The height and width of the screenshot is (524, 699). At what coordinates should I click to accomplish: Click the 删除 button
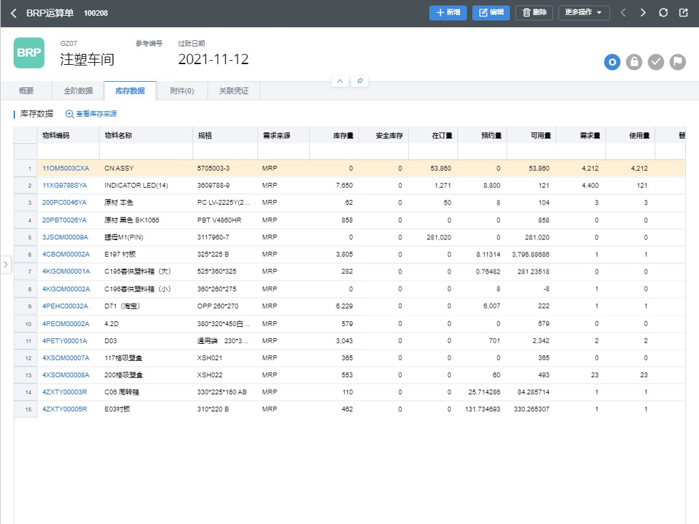click(x=534, y=12)
